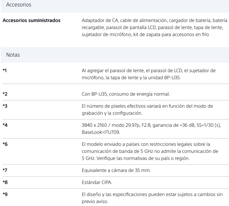Select the 'Accesorios suministrados' row label

tap(31, 21)
